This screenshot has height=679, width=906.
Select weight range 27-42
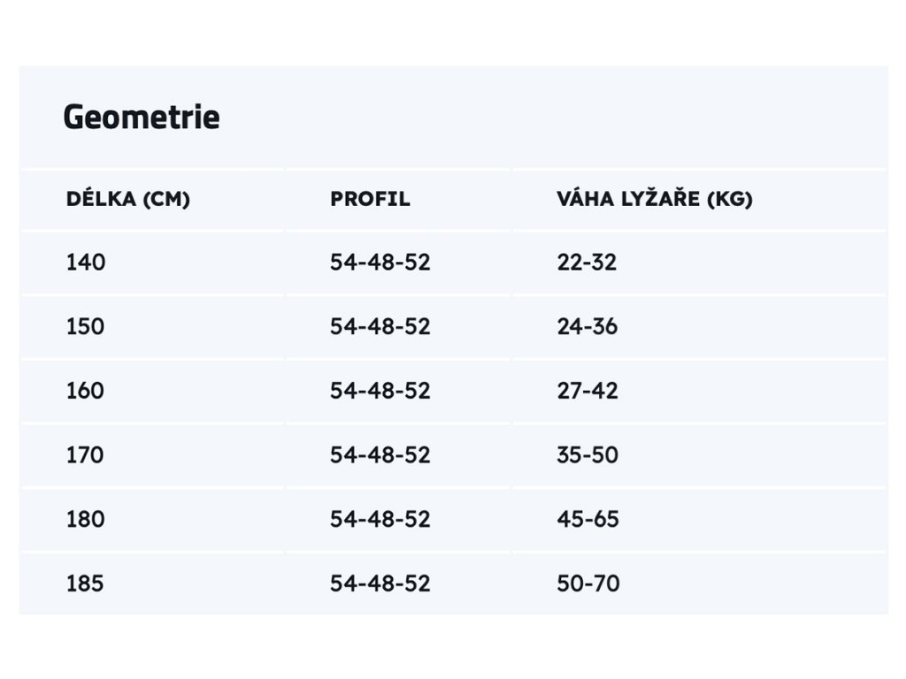coord(587,391)
